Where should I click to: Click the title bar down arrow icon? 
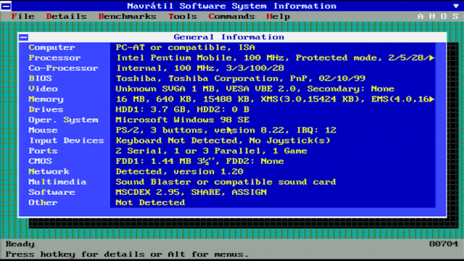coord(456,6)
